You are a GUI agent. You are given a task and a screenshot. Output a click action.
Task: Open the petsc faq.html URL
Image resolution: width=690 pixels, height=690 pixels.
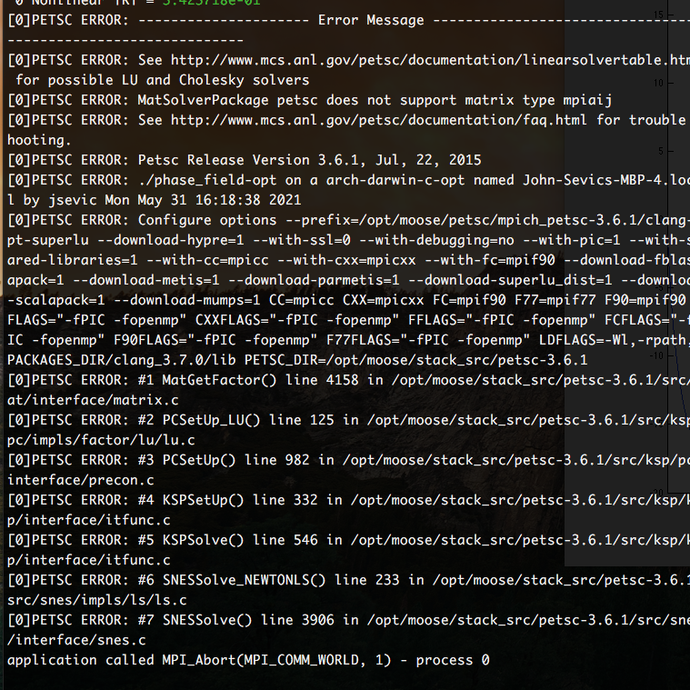(x=378, y=120)
